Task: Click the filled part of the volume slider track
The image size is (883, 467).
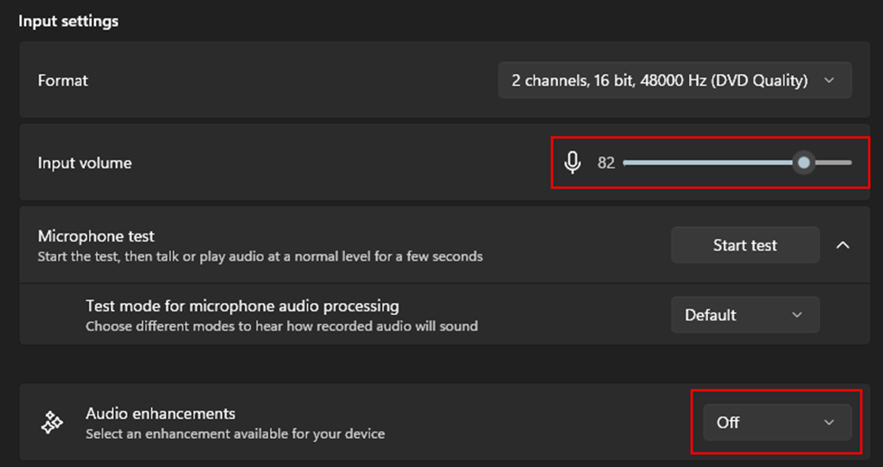Action: tap(706, 163)
